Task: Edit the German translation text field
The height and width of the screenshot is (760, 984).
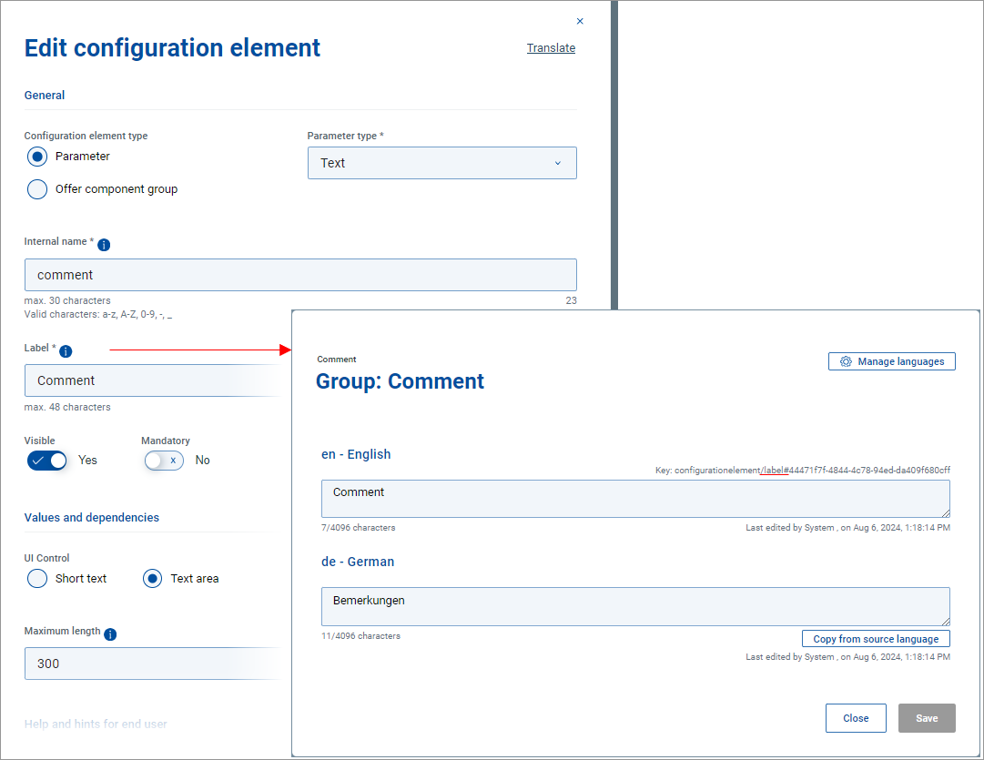Action: pyautogui.click(x=634, y=606)
